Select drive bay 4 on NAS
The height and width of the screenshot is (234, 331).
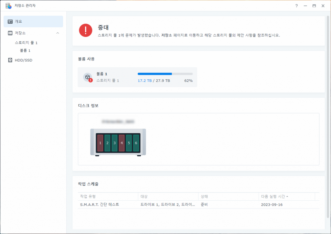tap(122, 143)
